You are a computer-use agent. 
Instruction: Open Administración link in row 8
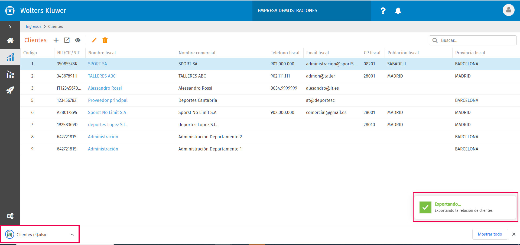(x=103, y=137)
